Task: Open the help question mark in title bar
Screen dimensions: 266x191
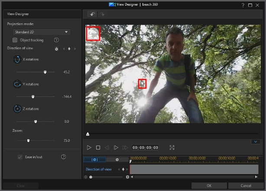Action: [243, 5]
